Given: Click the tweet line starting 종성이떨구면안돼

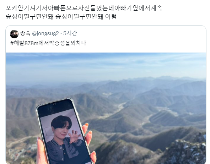Looking at the screenshot, I should 61,17.
